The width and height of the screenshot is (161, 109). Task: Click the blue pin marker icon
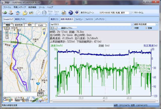click(44, 34)
